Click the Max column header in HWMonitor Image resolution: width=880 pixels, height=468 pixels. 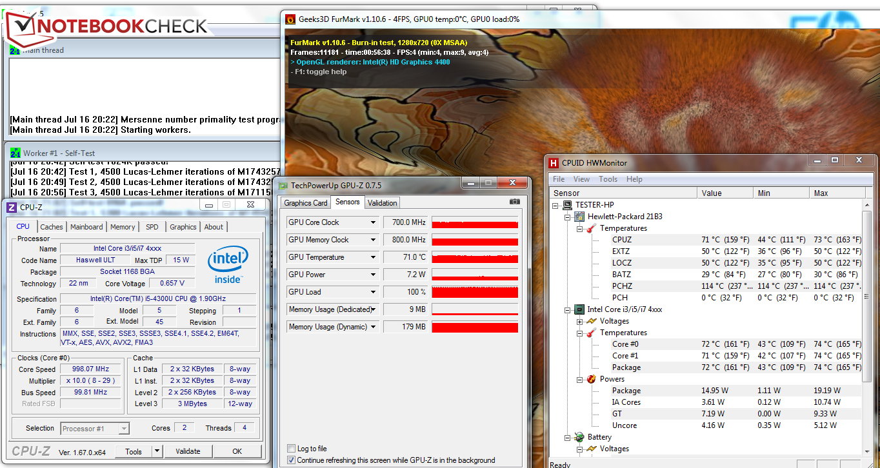click(x=836, y=193)
